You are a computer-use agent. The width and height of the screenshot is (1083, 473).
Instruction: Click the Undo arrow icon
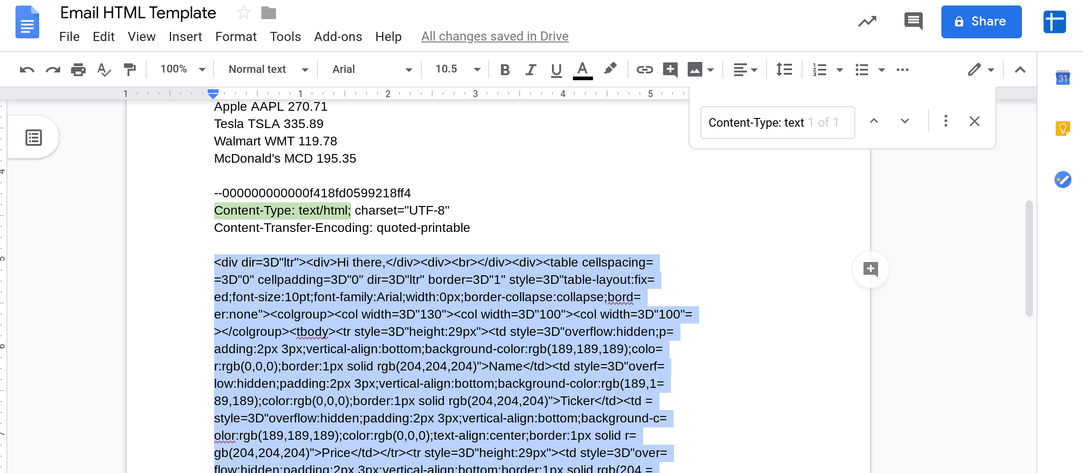[x=27, y=70]
